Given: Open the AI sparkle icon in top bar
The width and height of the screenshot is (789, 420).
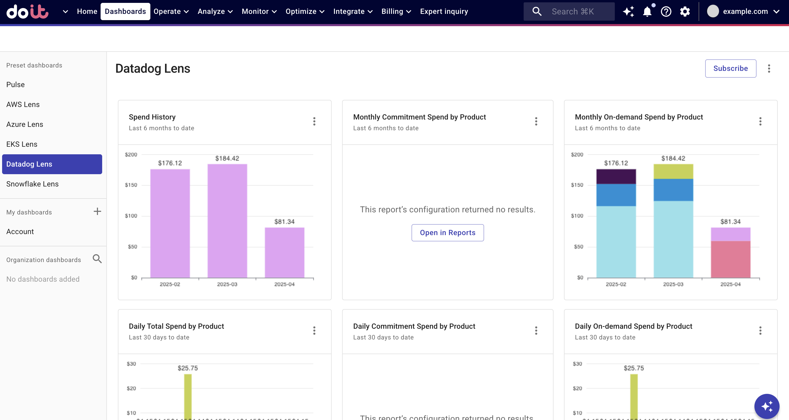Looking at the screenshot, I should click(x=628, y=12).
